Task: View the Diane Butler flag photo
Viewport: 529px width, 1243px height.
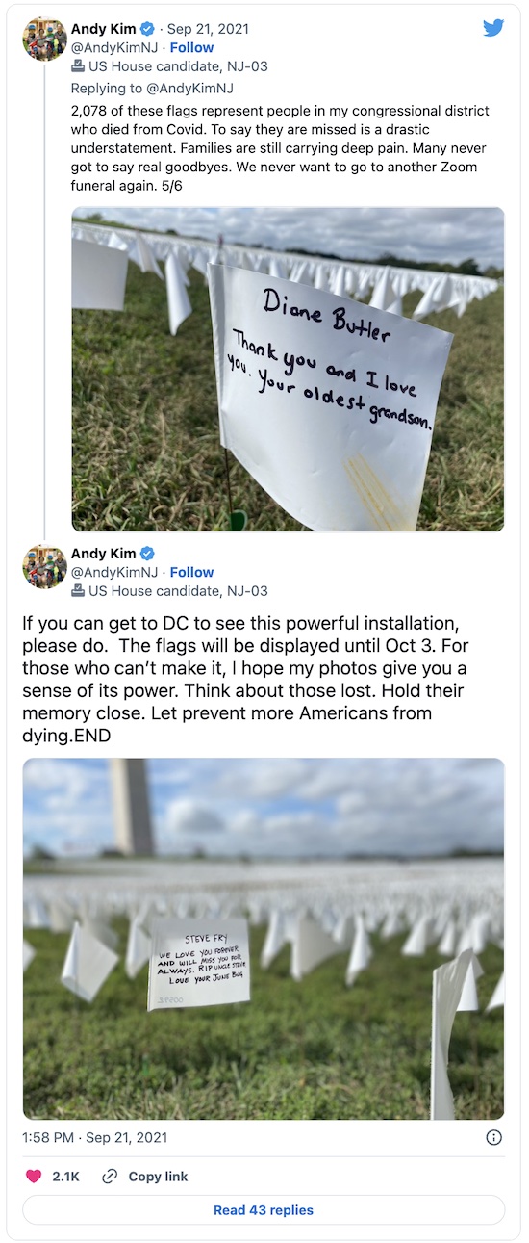Action: pos(288,370)
